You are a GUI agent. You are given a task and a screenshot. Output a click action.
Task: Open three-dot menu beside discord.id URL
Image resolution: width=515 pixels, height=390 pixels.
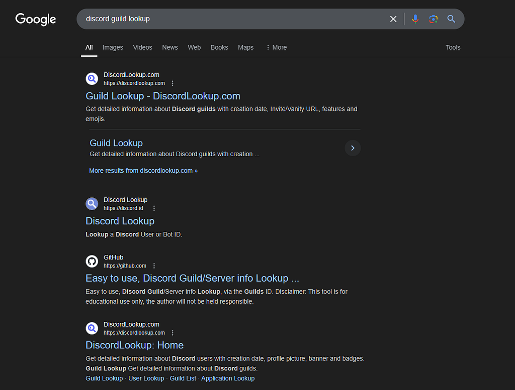tap(154, 208)
